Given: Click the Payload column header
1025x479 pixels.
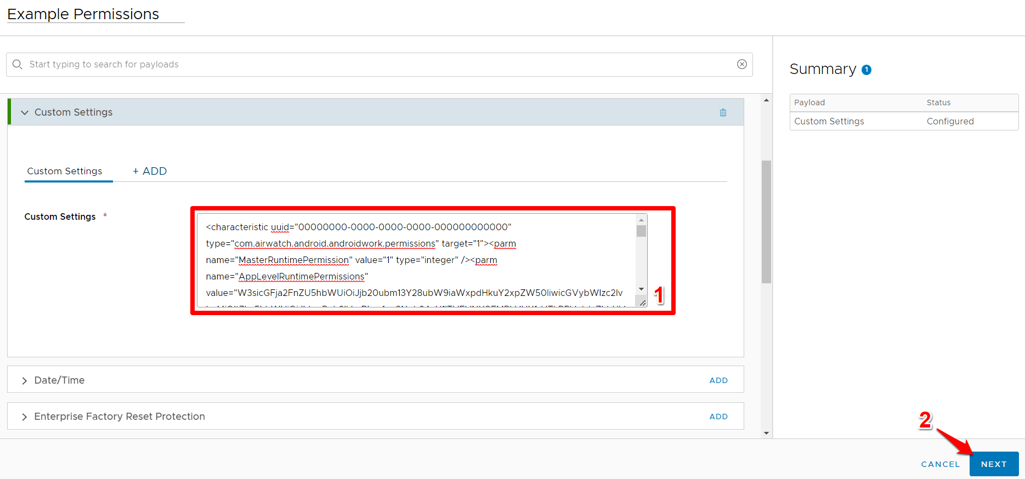Looking at the screenshot, I should [809, 102].
